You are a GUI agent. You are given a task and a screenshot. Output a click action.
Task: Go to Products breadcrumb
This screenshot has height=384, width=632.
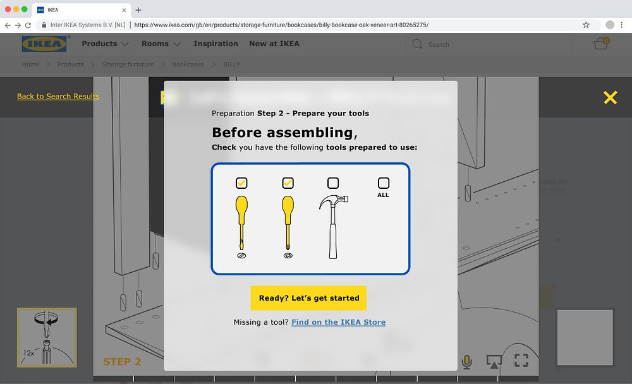[x=71, y=64]
